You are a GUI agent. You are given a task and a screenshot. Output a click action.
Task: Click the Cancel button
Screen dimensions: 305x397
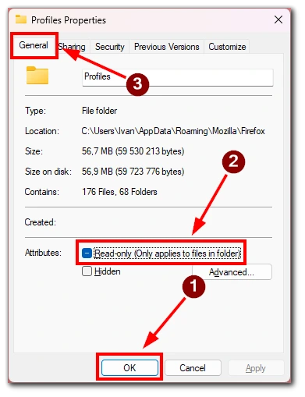coord(193,367)
